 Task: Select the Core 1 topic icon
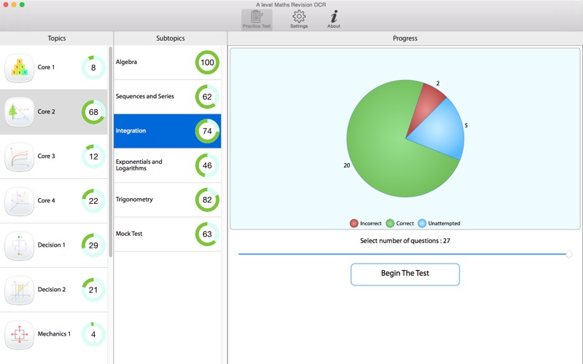click(x=20, y=68)
